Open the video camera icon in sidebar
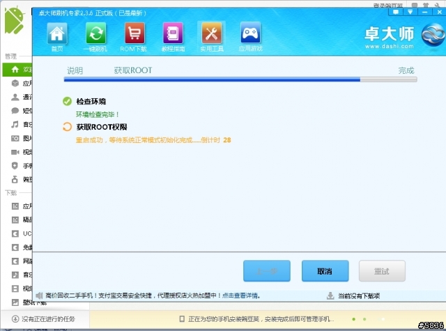Viewport: 446px width, 331px height. pyautogui.click(x=15, y=152)
